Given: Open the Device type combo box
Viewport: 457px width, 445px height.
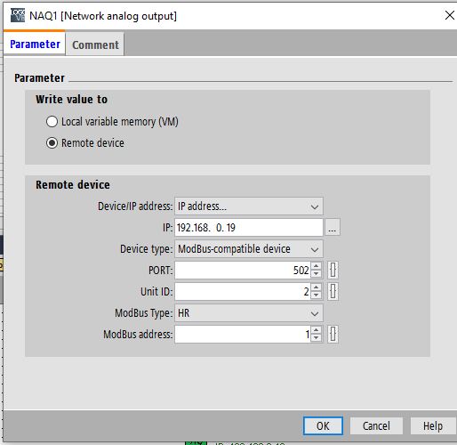Looking at the screenshot, I should coord(249,249).
